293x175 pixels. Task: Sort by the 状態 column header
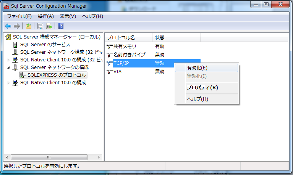click(176, 37)
